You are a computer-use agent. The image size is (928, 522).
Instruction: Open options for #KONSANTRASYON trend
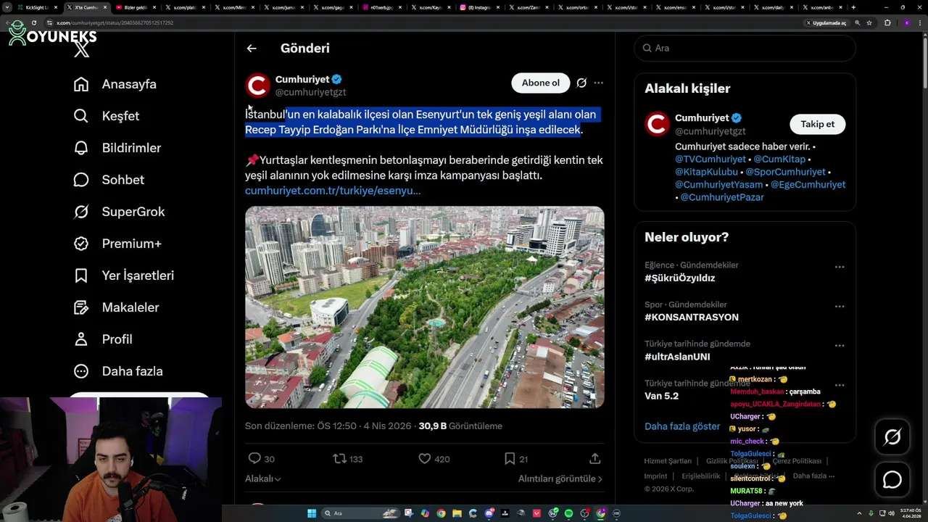tap(840, 306)
